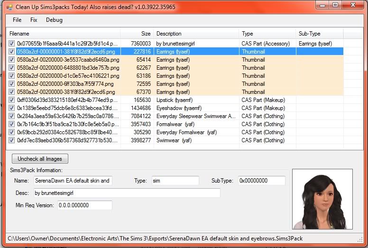Click the Desc field by brunettesimgirl
This screenshot has height=248, width=368.
pyautogui.click(x=127, y=193)
